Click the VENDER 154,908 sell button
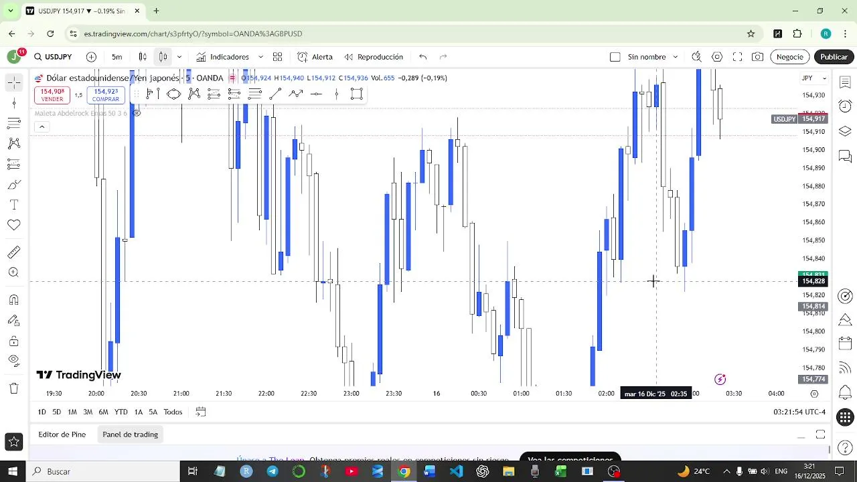Screen dimensions: 857x482 click(52, 95)
